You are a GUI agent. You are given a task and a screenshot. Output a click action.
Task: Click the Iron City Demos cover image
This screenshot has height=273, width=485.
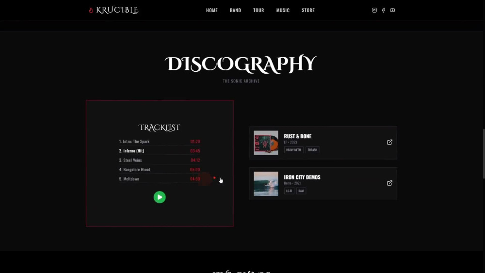(266, 184)
